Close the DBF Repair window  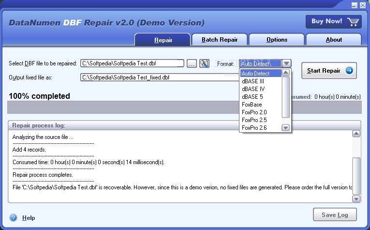click(363, 5)
